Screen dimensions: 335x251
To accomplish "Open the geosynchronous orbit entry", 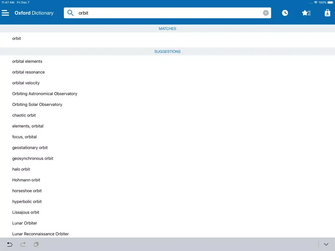I will tap(33, 158).
